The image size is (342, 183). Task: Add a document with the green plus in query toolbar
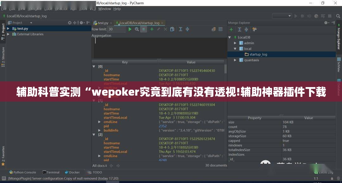[x=152, y=29]
